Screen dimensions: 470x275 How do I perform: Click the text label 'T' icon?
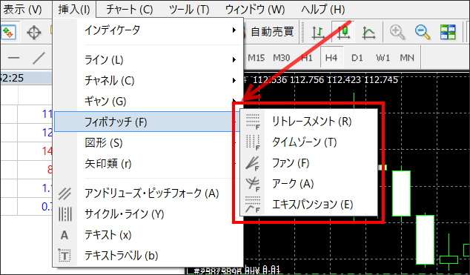point(64,256)
